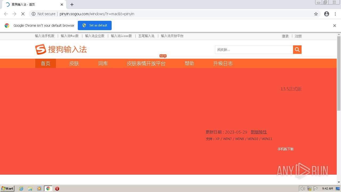The width and height of the screenshot is (341, 192).
Task: Bookmark this page with star icon
Action: pyautogui.click(x=316, y=14)
